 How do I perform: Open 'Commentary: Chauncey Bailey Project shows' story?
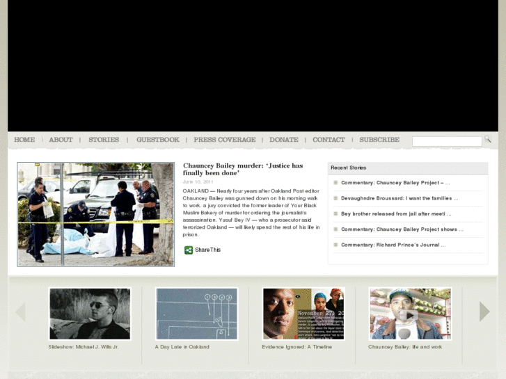click(x=402, y=229)
